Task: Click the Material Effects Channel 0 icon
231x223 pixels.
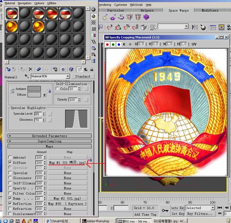Action: pos(63,69)
